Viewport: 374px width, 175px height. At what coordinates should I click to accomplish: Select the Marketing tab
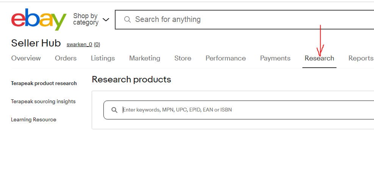pos(144,58)
